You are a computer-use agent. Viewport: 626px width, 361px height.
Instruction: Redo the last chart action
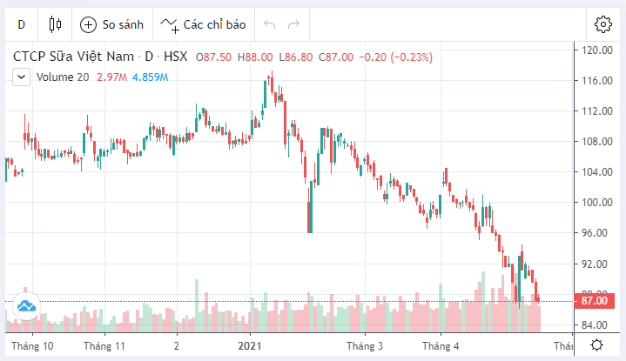click(293, 23)
